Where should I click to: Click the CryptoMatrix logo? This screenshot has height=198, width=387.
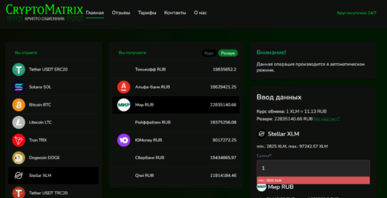44,13
